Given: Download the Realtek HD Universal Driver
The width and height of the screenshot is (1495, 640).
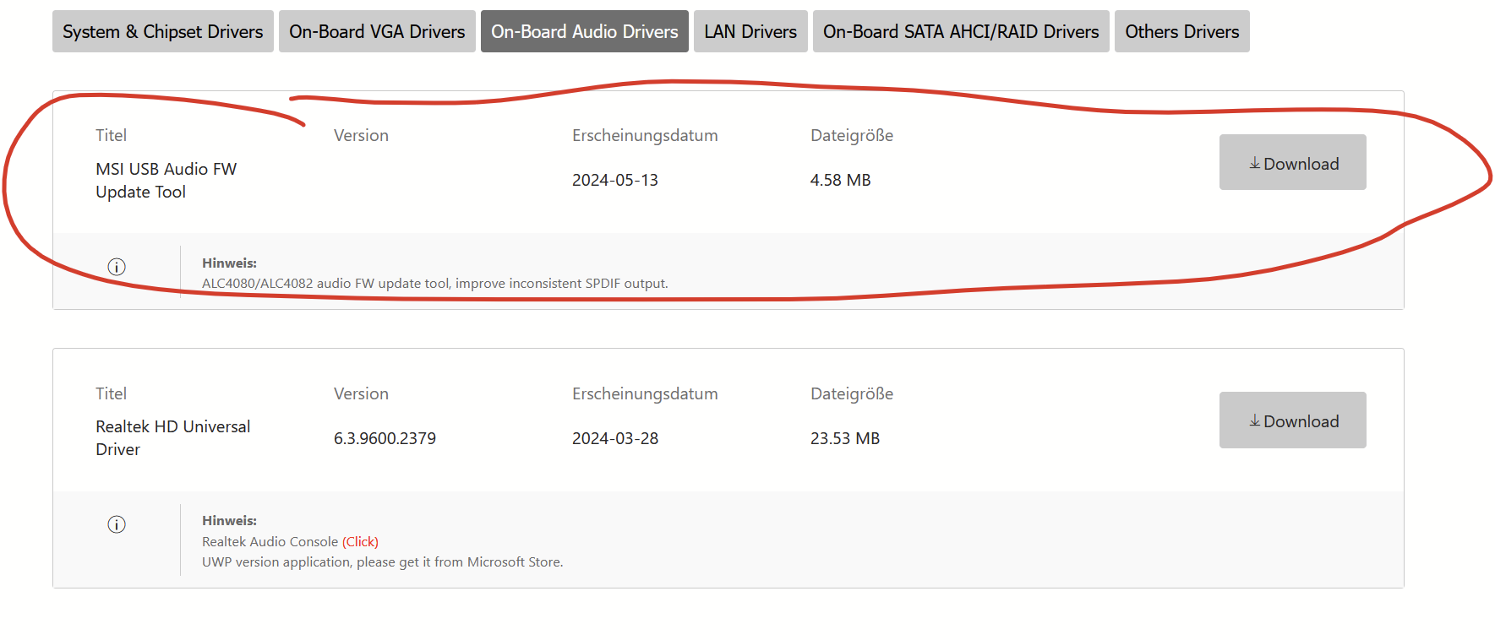Looking at the screenshot, I should pos(1293,420).
